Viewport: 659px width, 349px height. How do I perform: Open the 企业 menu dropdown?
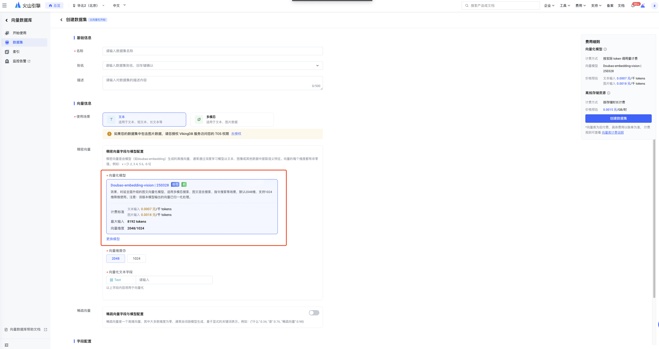[x=549, y=5]
